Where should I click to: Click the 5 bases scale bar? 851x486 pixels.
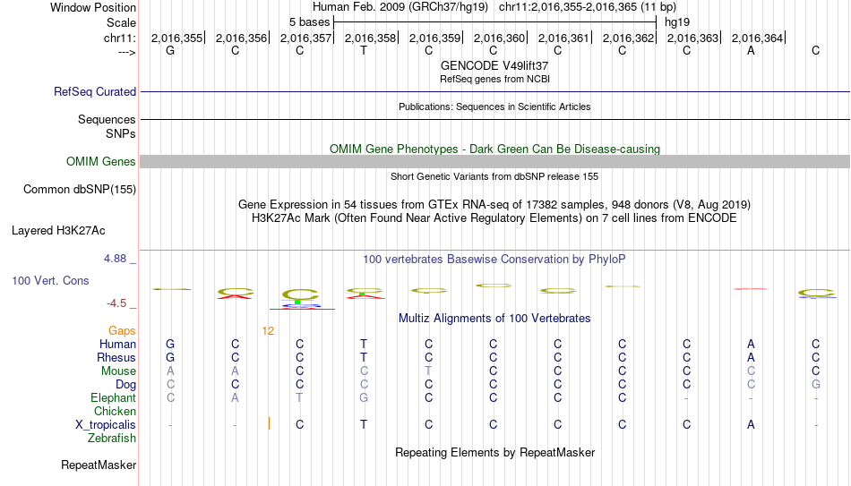[x=495, y=22]
